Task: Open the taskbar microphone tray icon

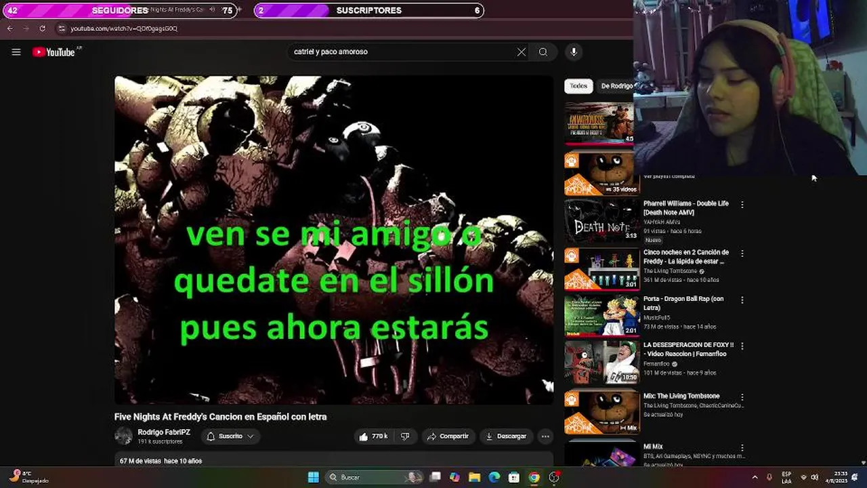Action: tap(769, 477)
